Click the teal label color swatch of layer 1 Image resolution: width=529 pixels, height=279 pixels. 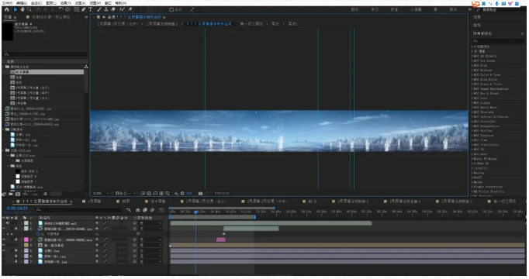pos(26,223)
